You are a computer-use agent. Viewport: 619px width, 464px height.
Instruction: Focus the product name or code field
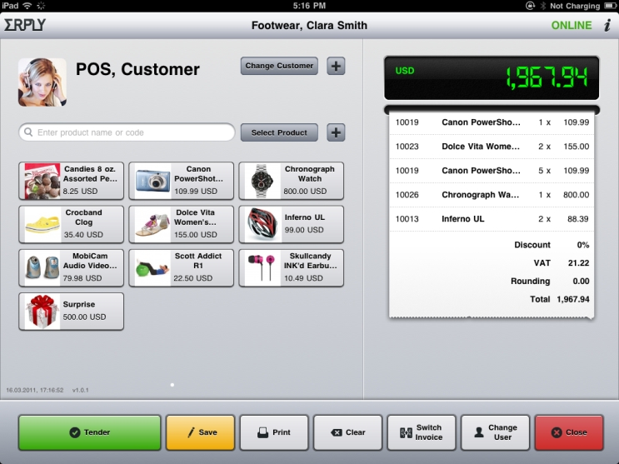(127, 132)
